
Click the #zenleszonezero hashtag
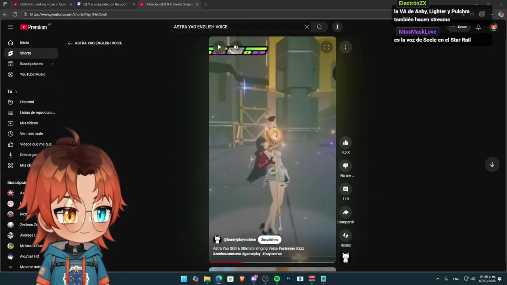[227, 254]
